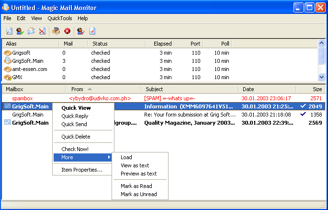Click the account list scrollbar thumb
328x210 pixels.
pos(321,55)
